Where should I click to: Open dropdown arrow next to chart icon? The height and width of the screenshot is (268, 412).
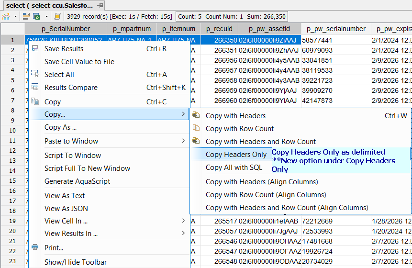15,16
